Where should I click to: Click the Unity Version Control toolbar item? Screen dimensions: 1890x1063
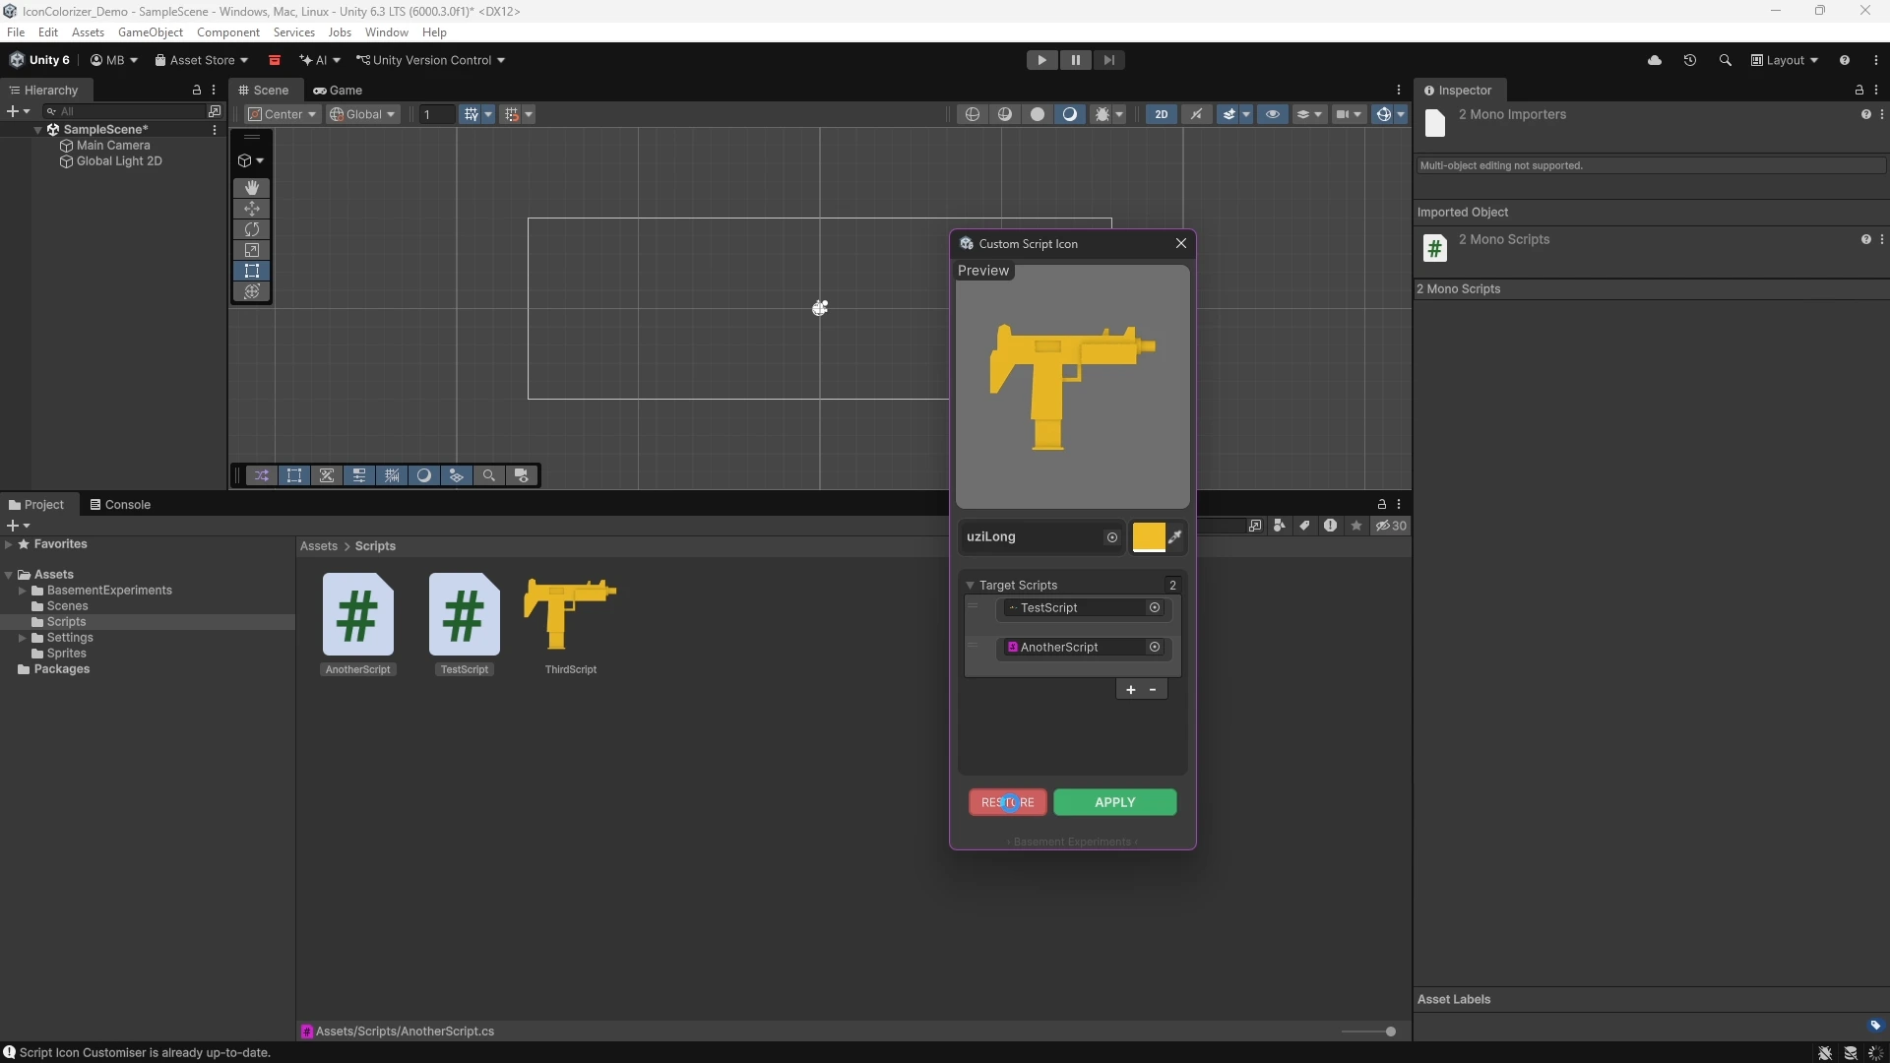coord(430,60)
